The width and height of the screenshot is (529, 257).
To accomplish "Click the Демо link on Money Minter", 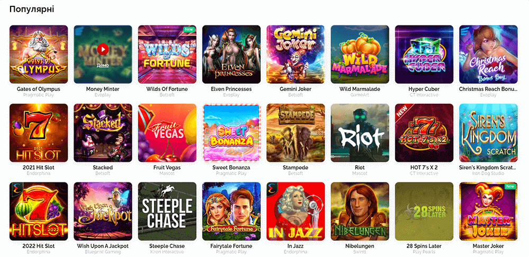I will point(103,65).
